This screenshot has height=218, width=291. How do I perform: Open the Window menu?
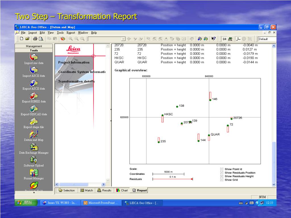[x=83, y=33]
